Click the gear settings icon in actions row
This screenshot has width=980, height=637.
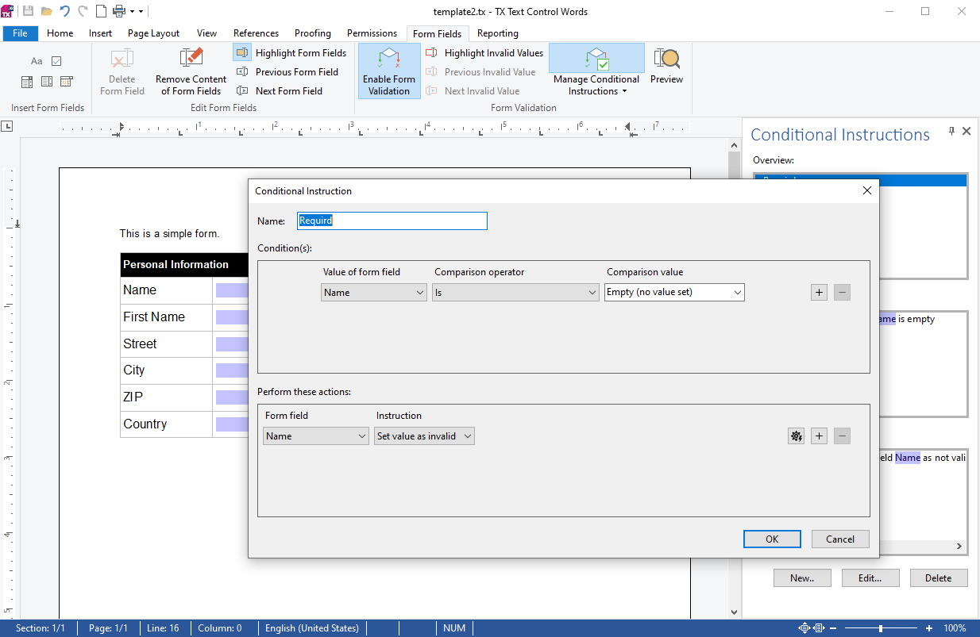tap(796, 436)
